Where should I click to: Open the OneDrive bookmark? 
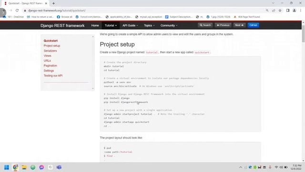[x=13, y=17]
